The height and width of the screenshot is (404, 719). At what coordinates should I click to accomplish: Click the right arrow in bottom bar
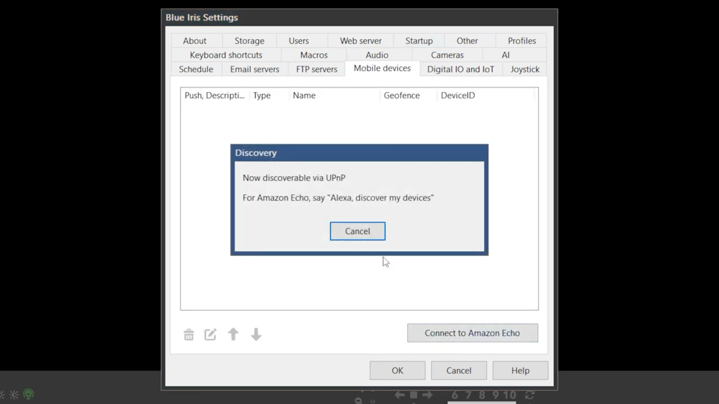click(x=427, y=395)
